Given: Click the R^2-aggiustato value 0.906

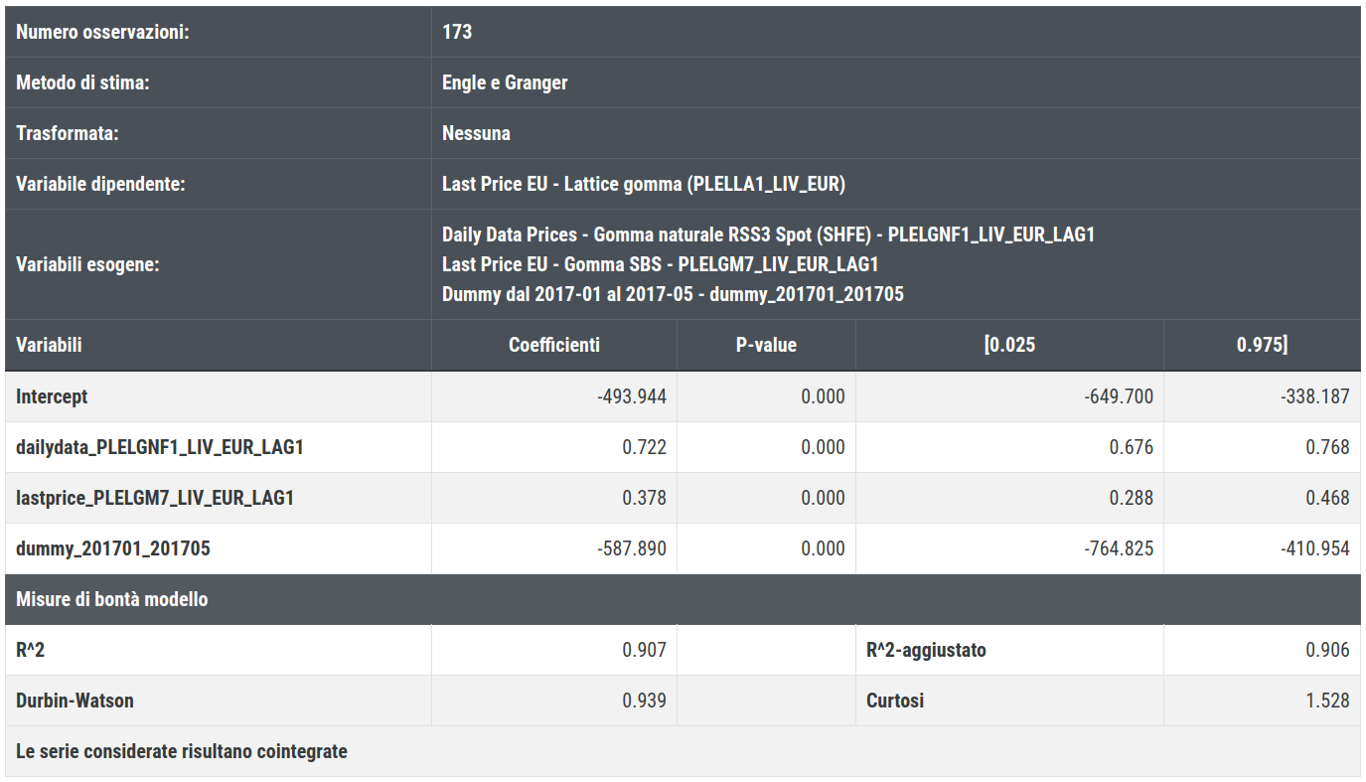Looking at the screenshot, I should click(1327, 650).
